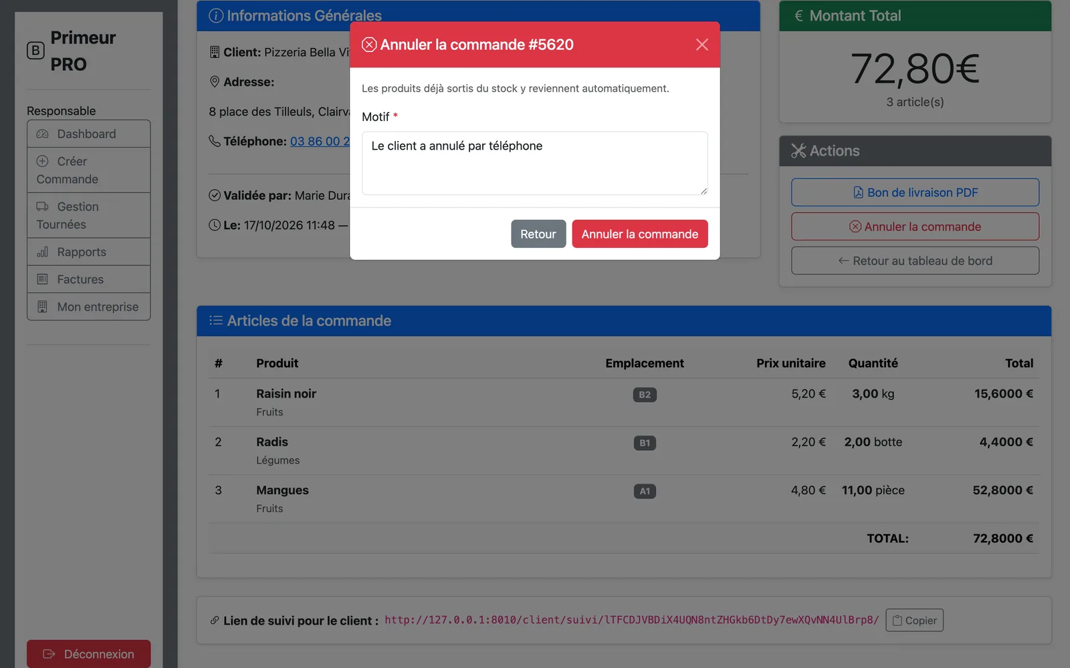Click the Emplacement column header
Image resolution: width=1070 pixels, height=668 pixels.
(645, 363)
